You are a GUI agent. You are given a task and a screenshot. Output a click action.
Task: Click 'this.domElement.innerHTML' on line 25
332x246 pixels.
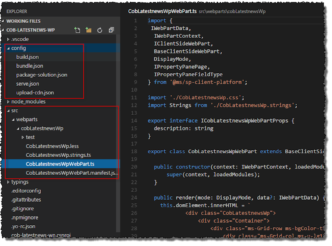199,205
